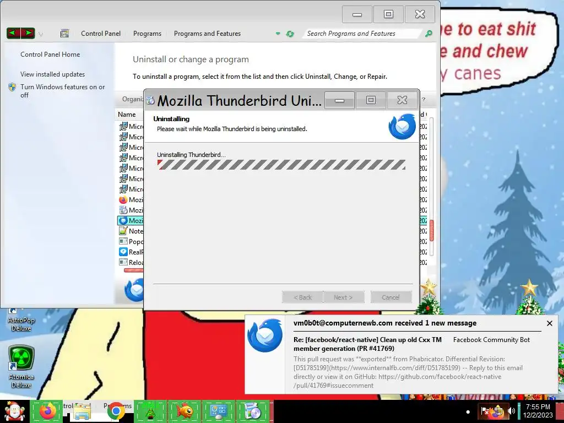The height and width of the screenshot is (423, 564).
Task: Go forward with the green forward arrow
Action: [x=28, y=33]
